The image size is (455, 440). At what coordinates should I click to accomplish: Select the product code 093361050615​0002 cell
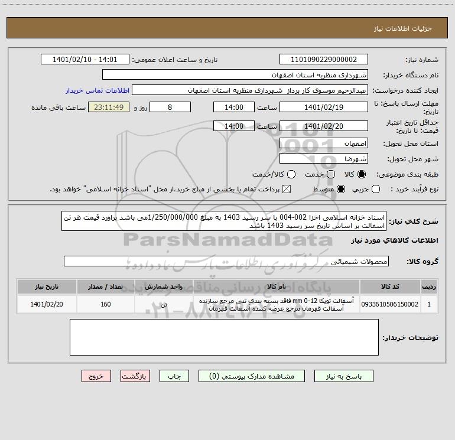pos(390,304)
